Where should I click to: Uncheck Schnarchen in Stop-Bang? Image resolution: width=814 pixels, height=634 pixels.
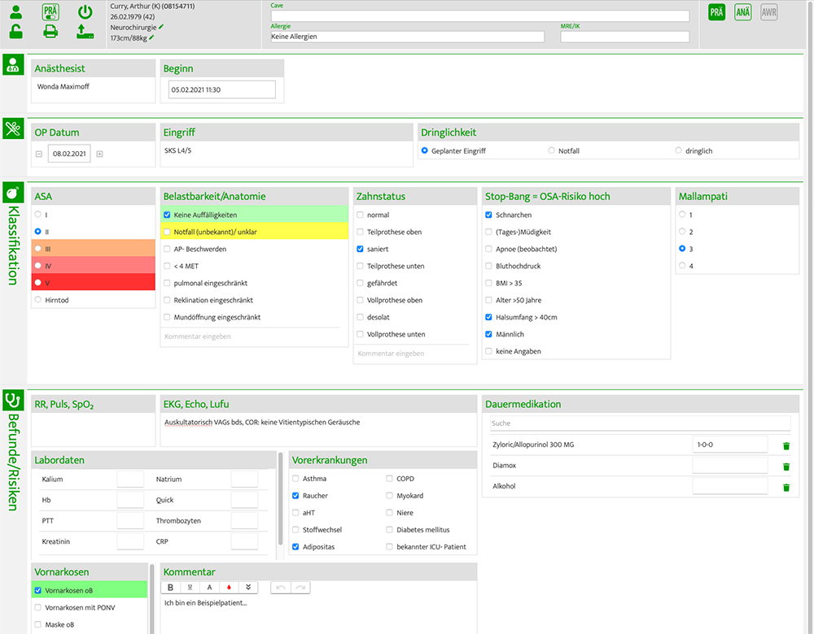pos(488,215)
